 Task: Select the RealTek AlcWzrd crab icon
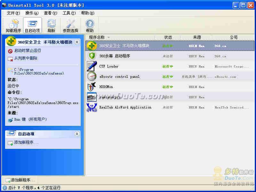tap(92, 107)
